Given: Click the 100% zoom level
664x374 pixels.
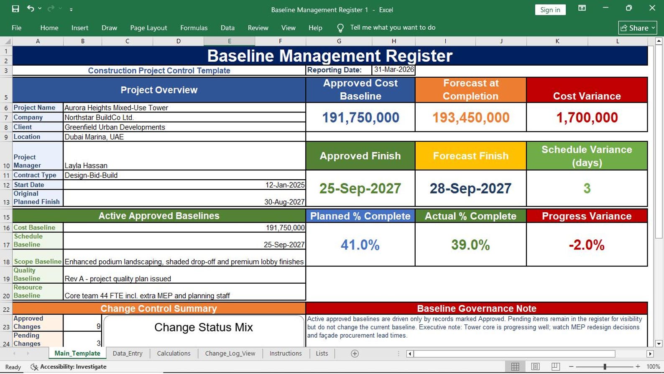Looking at the screenshot, I should pos(653,367).
